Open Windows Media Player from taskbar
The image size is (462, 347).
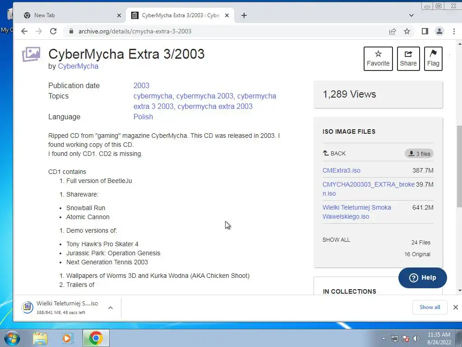click(68, 338)
